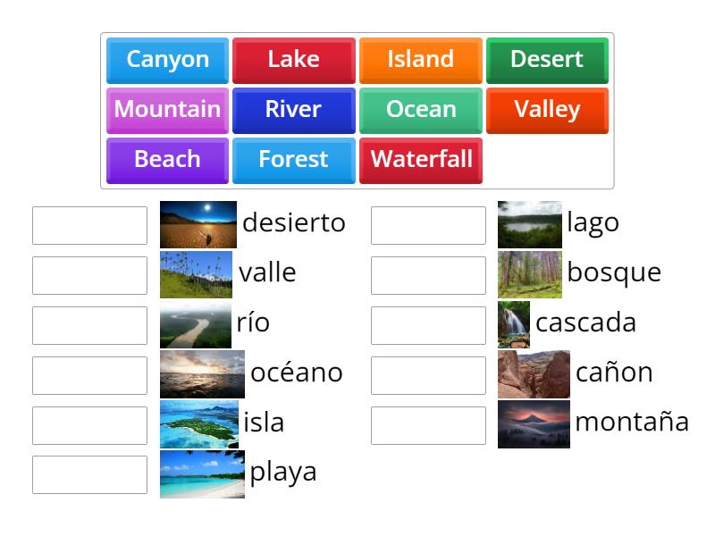This screenshot has width=715, height=536.
Task: Select the island image beside isla
Action: [x=198, y=423]
